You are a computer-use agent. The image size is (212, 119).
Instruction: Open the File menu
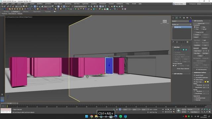click(2, 4)
